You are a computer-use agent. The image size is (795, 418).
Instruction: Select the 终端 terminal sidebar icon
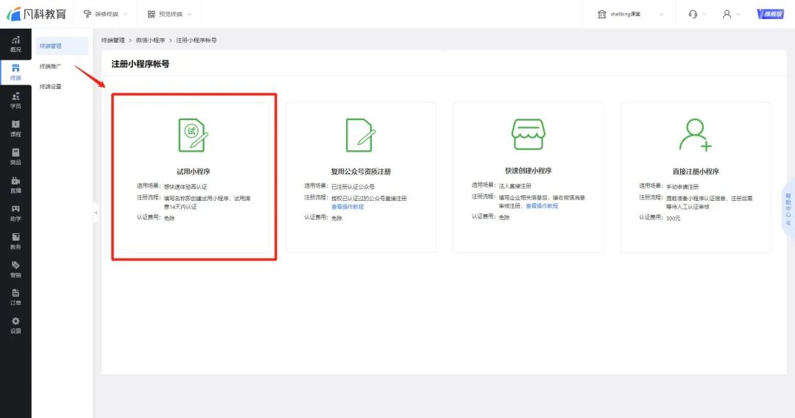click(15, 72)
